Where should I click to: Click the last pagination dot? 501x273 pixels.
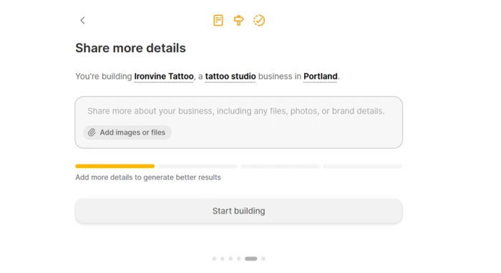click(x=263, y=259)
